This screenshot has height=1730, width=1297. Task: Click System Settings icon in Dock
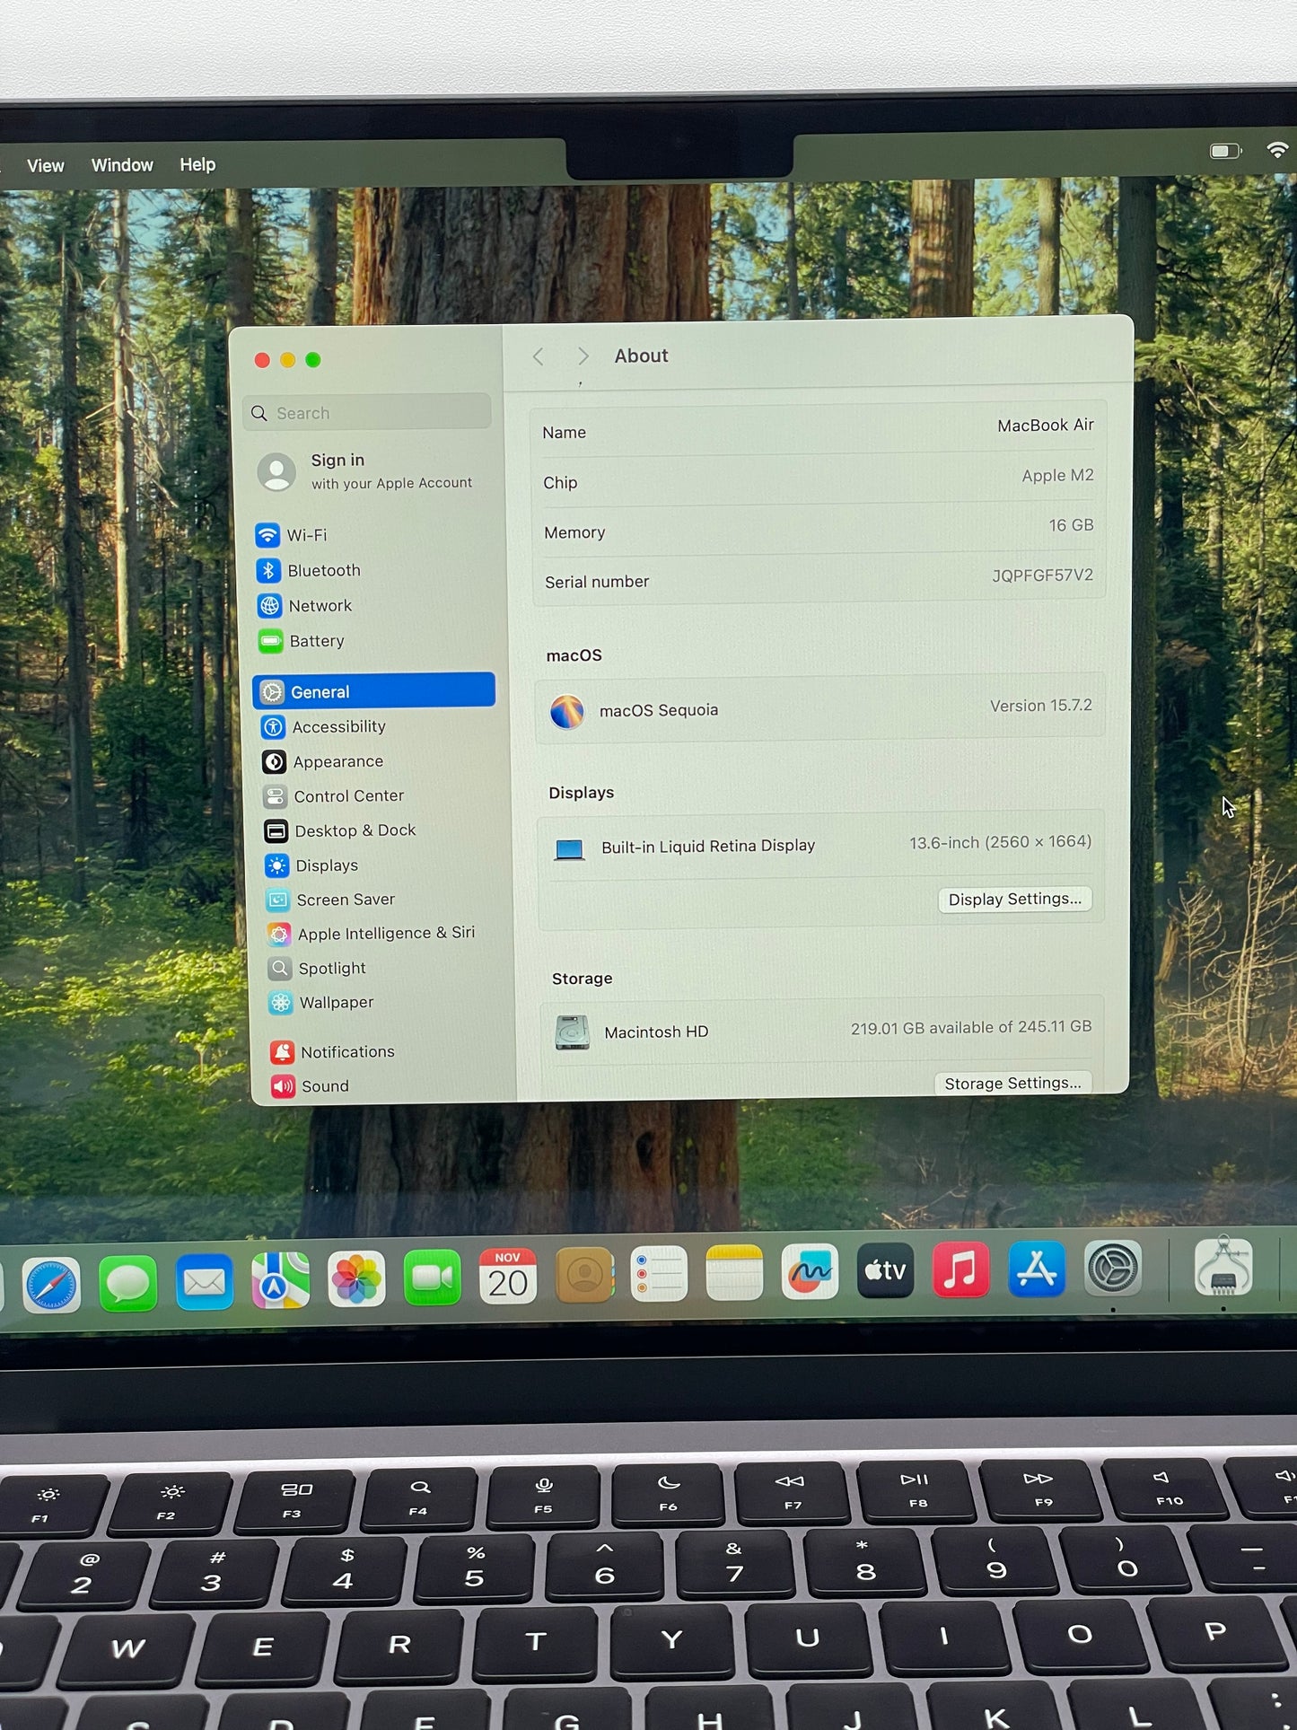coord(1114,1269)
